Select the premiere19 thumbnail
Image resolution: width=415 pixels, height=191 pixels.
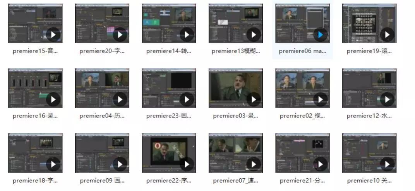369,23
